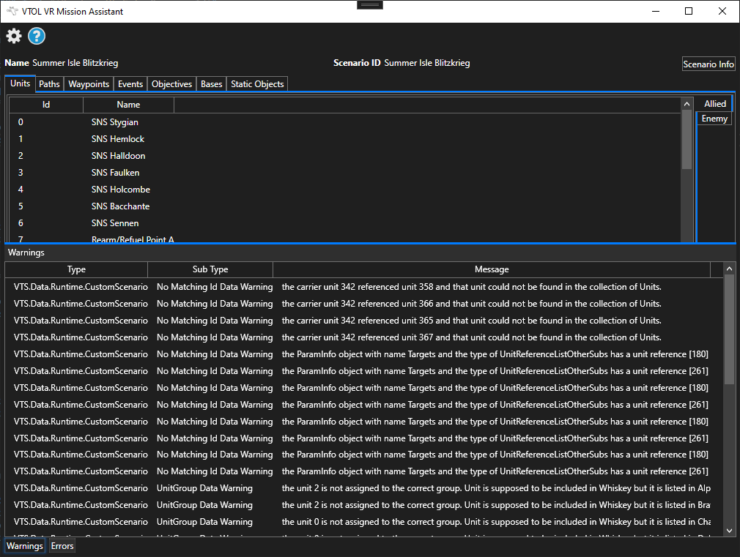Open the Waypoints tab

point(88,83)
